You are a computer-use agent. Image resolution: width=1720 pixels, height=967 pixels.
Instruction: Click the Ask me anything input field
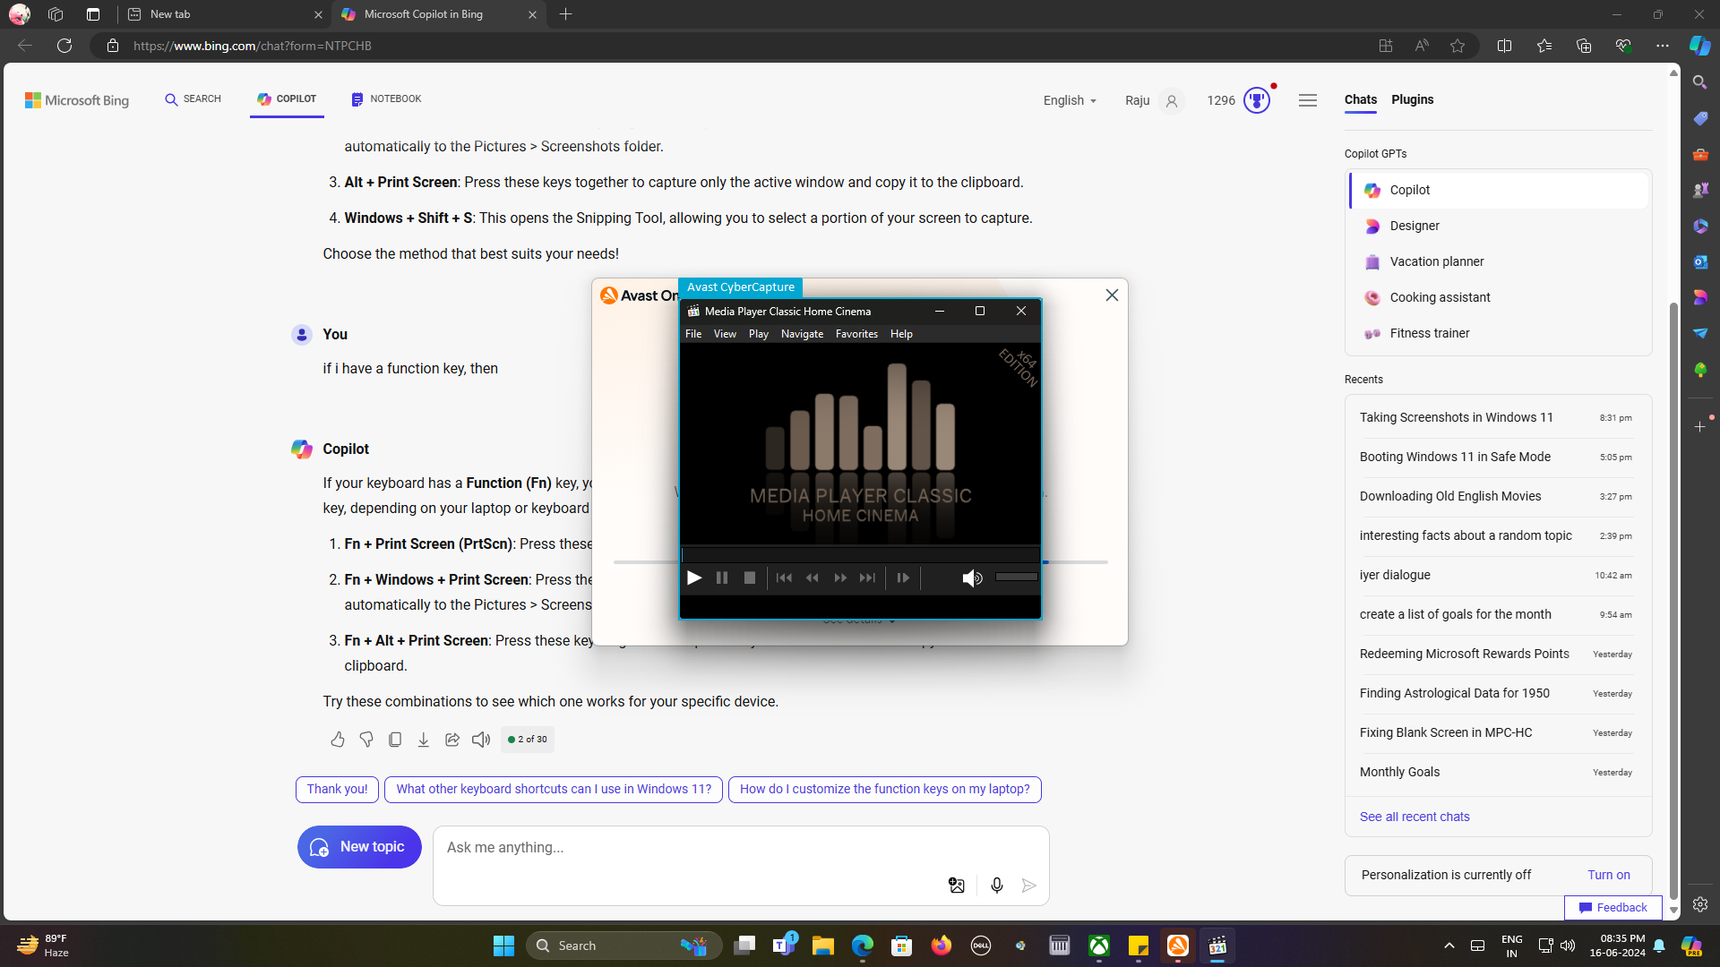coord(740,848)
